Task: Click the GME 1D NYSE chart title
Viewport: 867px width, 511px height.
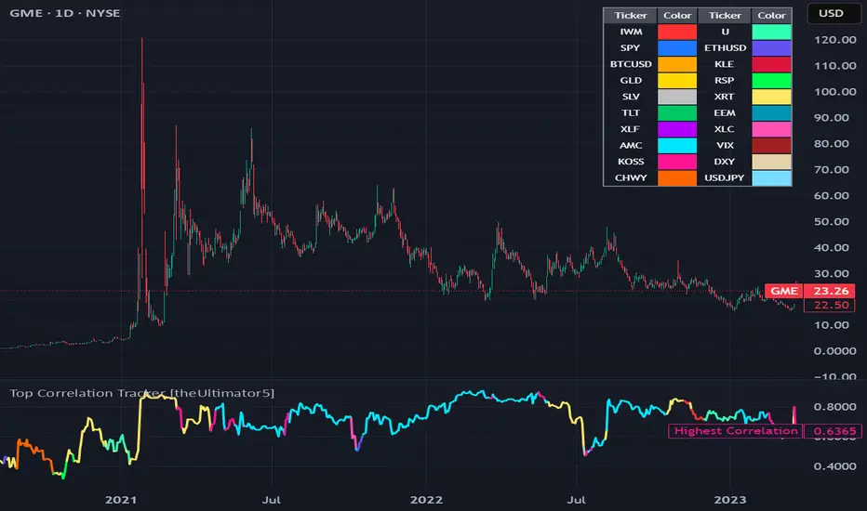Action: pyautogui.click(x=65, y=13)
